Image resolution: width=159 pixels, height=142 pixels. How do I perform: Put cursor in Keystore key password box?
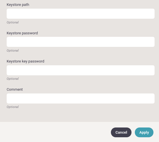(x=81, y=70)
